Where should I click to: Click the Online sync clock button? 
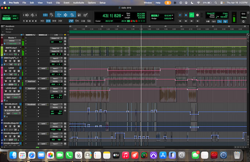point(180,15)
